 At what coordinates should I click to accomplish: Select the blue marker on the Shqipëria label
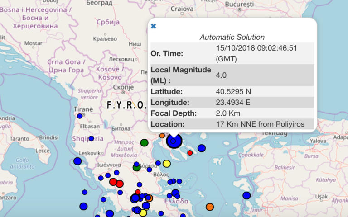coord(91,138)
